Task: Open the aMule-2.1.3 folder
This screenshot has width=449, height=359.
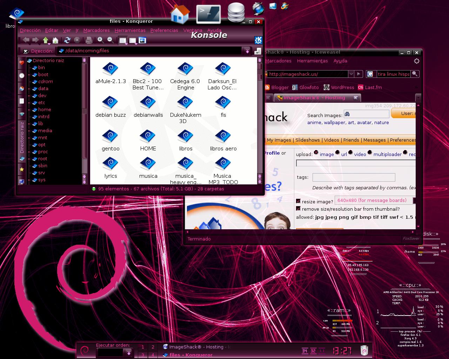Action: (110, 73)
